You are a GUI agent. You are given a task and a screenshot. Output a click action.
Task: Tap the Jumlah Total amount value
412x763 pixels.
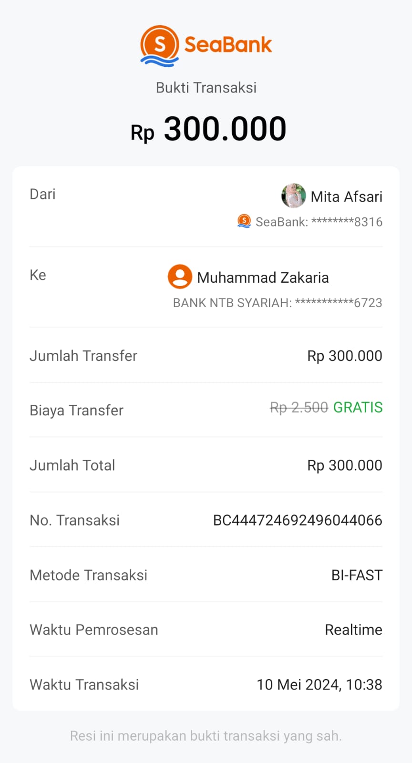click(344, 465)
